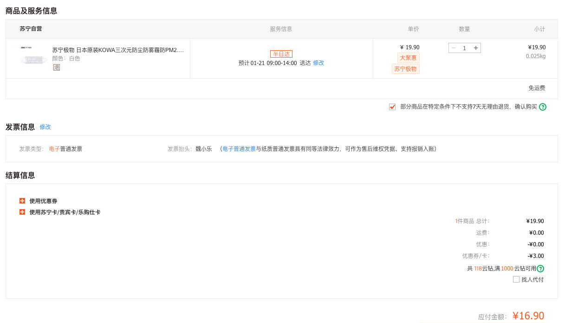Increase the quantity with the plus button
The height and width of the screenshot is (323, 565).
(476, 48)
